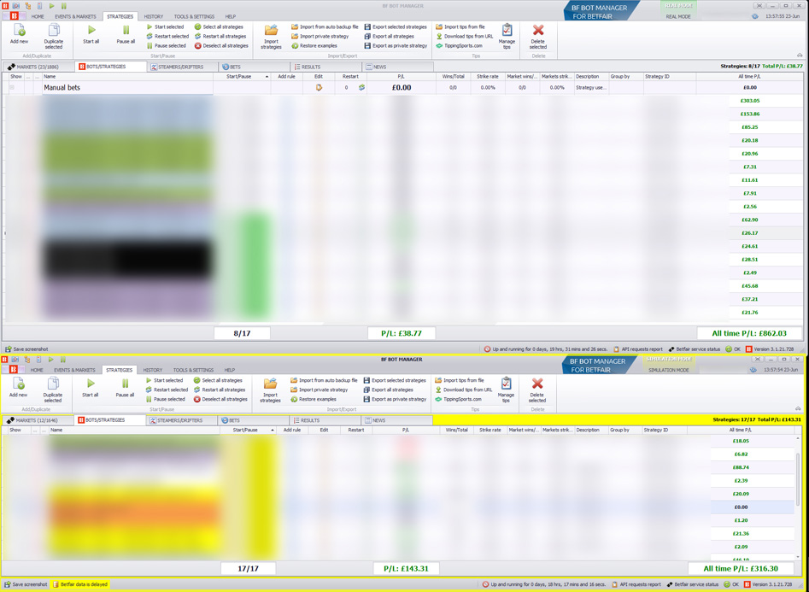
Task: Open TOOLS & SETTINGS tab in Real Mode window
Action: (194, 16)
